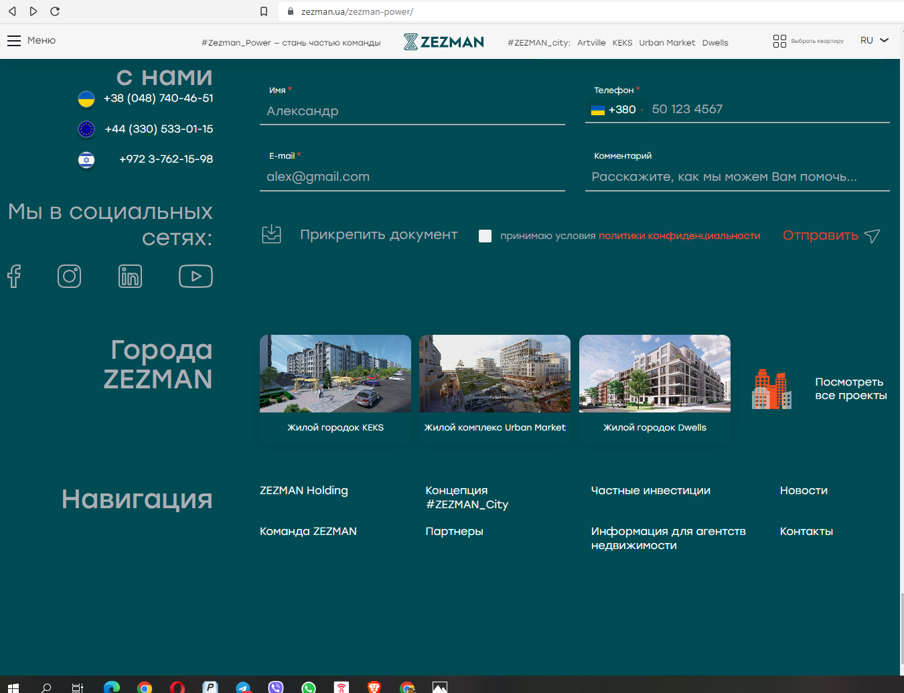Open Партнеры navigation link
Viewport: 904px width, 693px height.
(454, 532)
